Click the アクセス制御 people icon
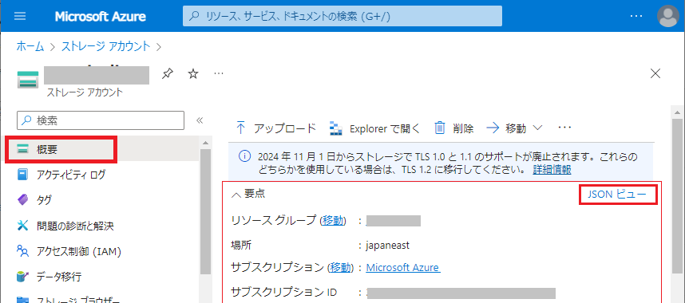 22,251
